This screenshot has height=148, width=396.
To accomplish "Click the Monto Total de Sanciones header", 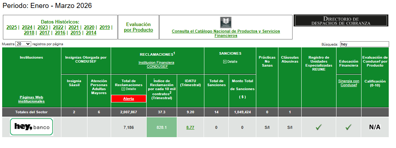I will click(242, 89).
